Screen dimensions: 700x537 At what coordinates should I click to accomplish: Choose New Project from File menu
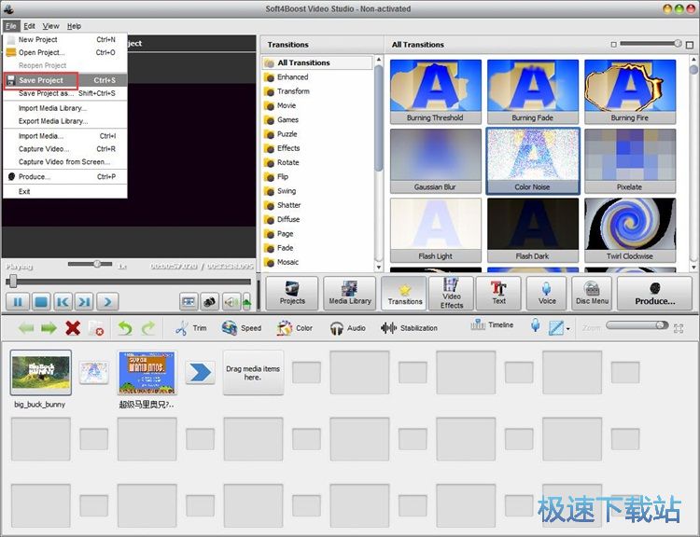65,39
